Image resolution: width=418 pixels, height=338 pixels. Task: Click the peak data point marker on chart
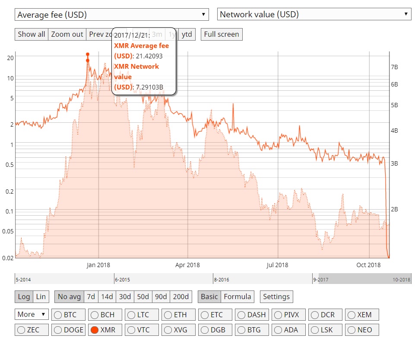[88, 54]
